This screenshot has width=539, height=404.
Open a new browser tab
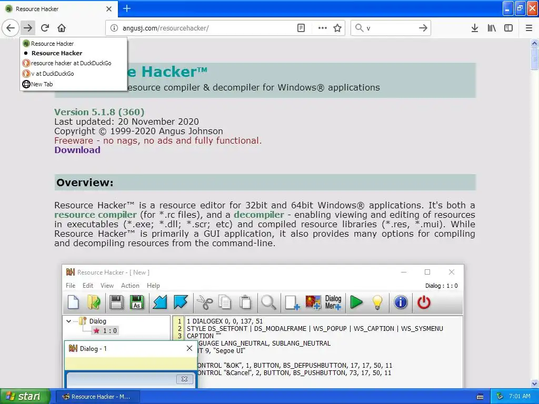[127, 8]
